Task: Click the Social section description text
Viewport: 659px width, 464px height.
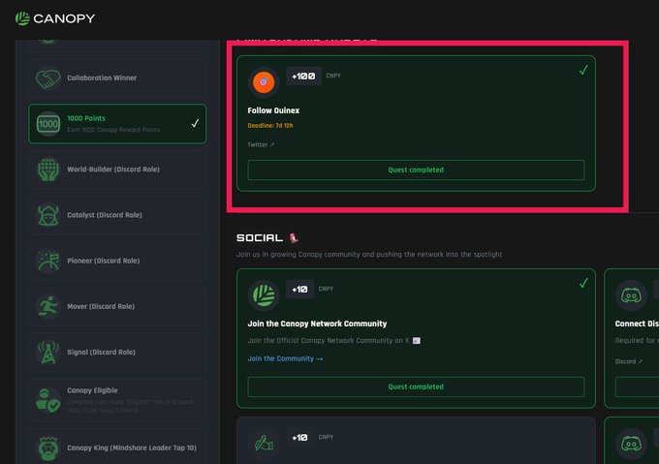Action: tap(369, 255)
